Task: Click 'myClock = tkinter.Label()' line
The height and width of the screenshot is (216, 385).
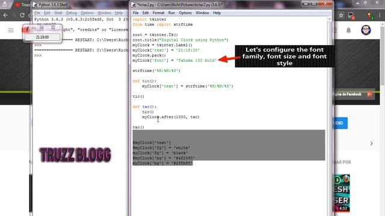Action: click(162, 45)
